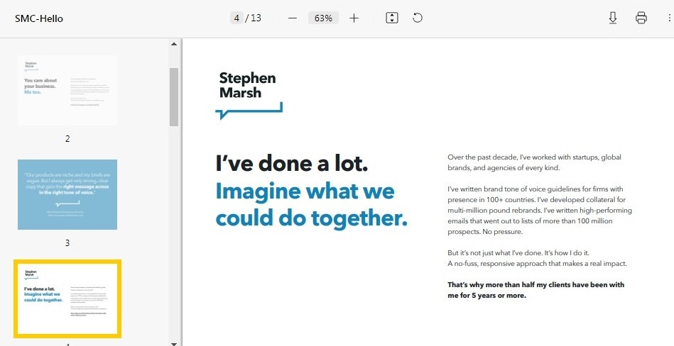The height and width of the screenshot is (346, 674).
Task: Click the "I've done a lot." headline
Action: click(292, 164)
